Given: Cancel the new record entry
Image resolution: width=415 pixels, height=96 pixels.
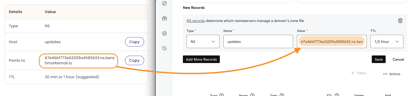Looking at the screenshot, I should 398,59.
